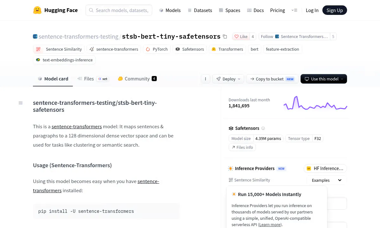
Task: Open the sentence-transformers link under Usage
Action: (x=96, y=186)
